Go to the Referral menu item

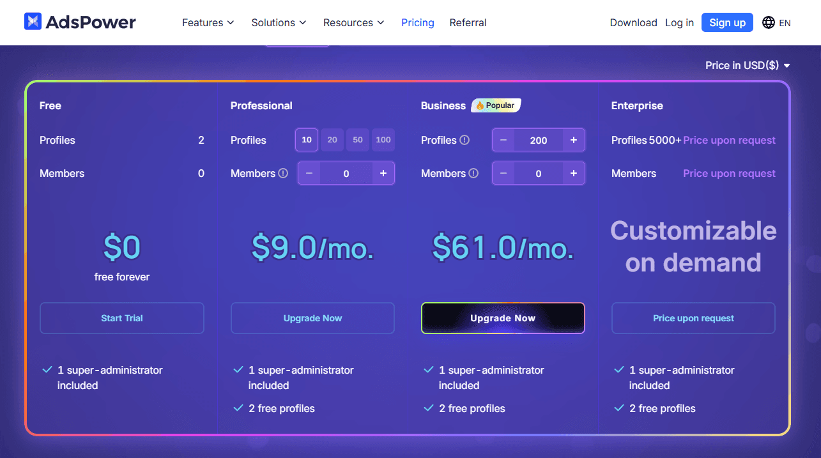click(x=468, y=22)
